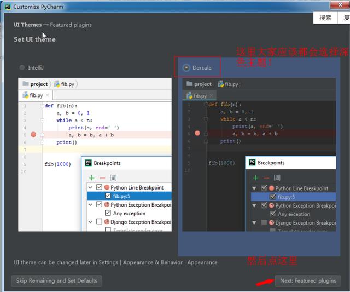Image resolution: width=350 pixels, height=292 pixels.
Task: Select the IntelliJ theme radio button
Action: coord(22,67)
